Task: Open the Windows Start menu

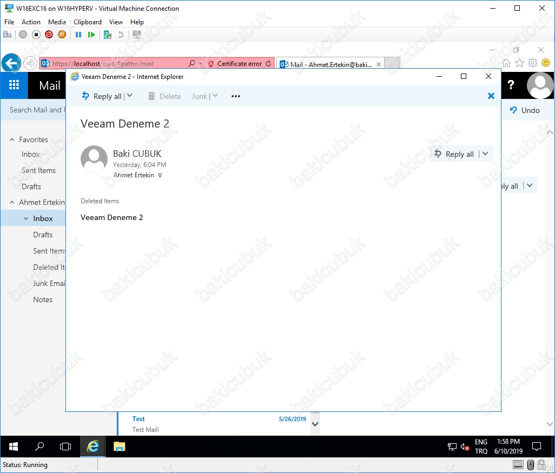Action: (x=13, y=447)
